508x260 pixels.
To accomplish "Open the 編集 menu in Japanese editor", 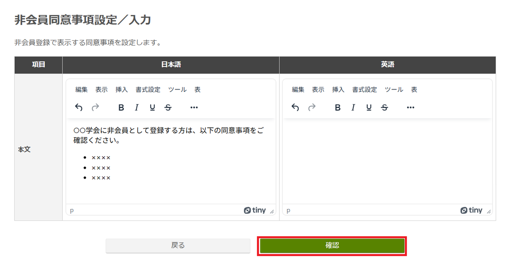I will click(81, 90).
